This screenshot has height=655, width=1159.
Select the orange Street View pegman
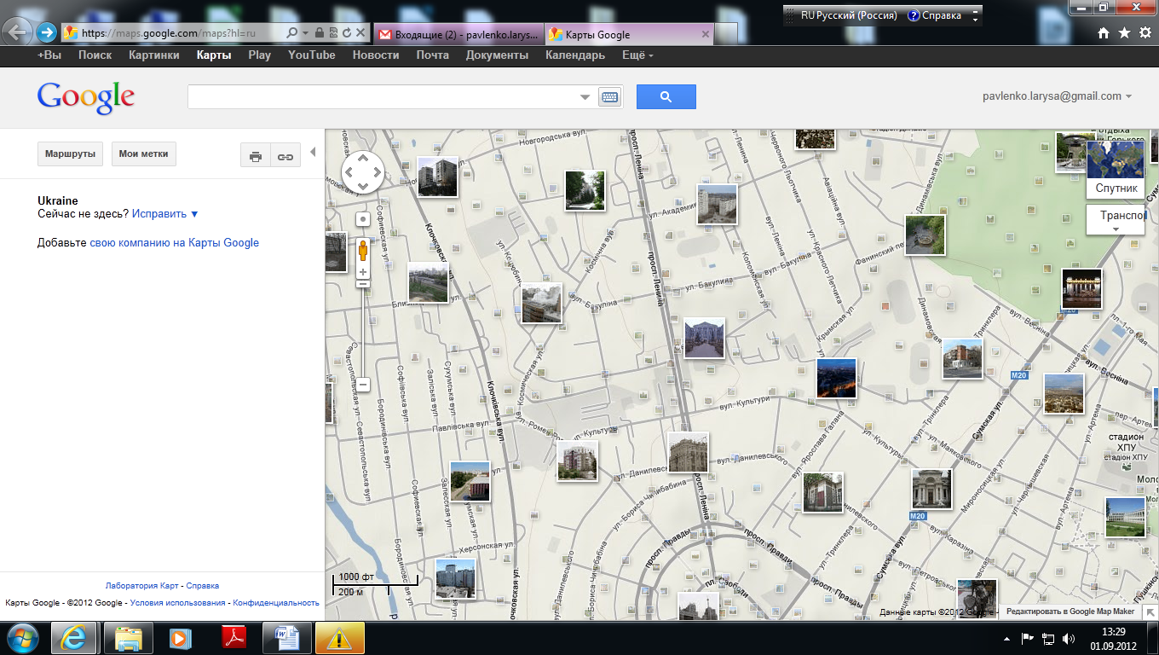(x=363, y=252)
